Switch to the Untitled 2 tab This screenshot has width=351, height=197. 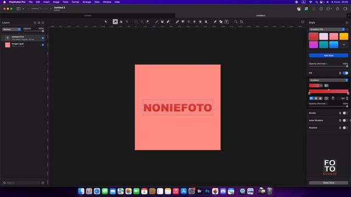coord(261,16)
